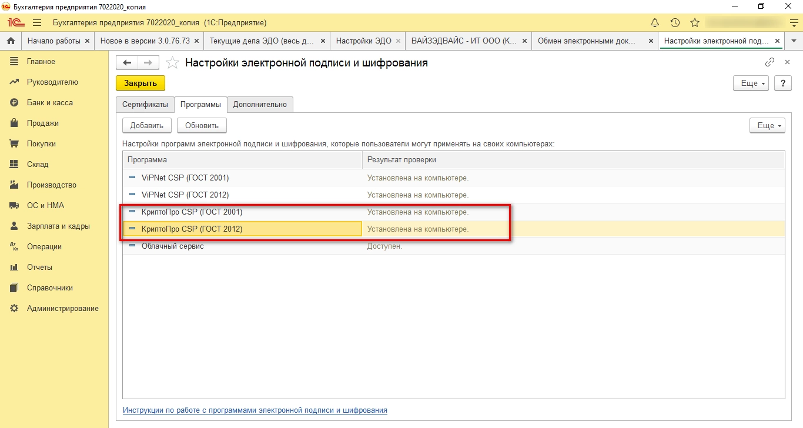Close the Настройки ЭДО tab
The height and width of the screenshot is (428, 803).
pos(399,41)
